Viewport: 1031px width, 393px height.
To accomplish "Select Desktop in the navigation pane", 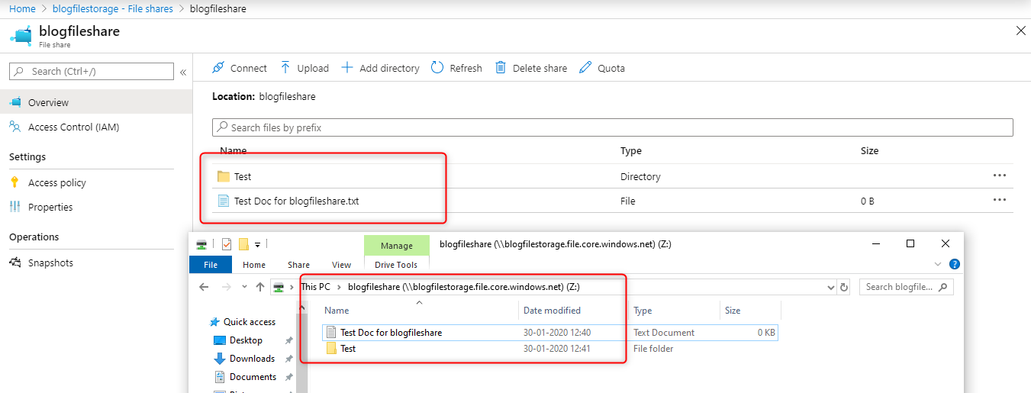I will pos(246,340).
